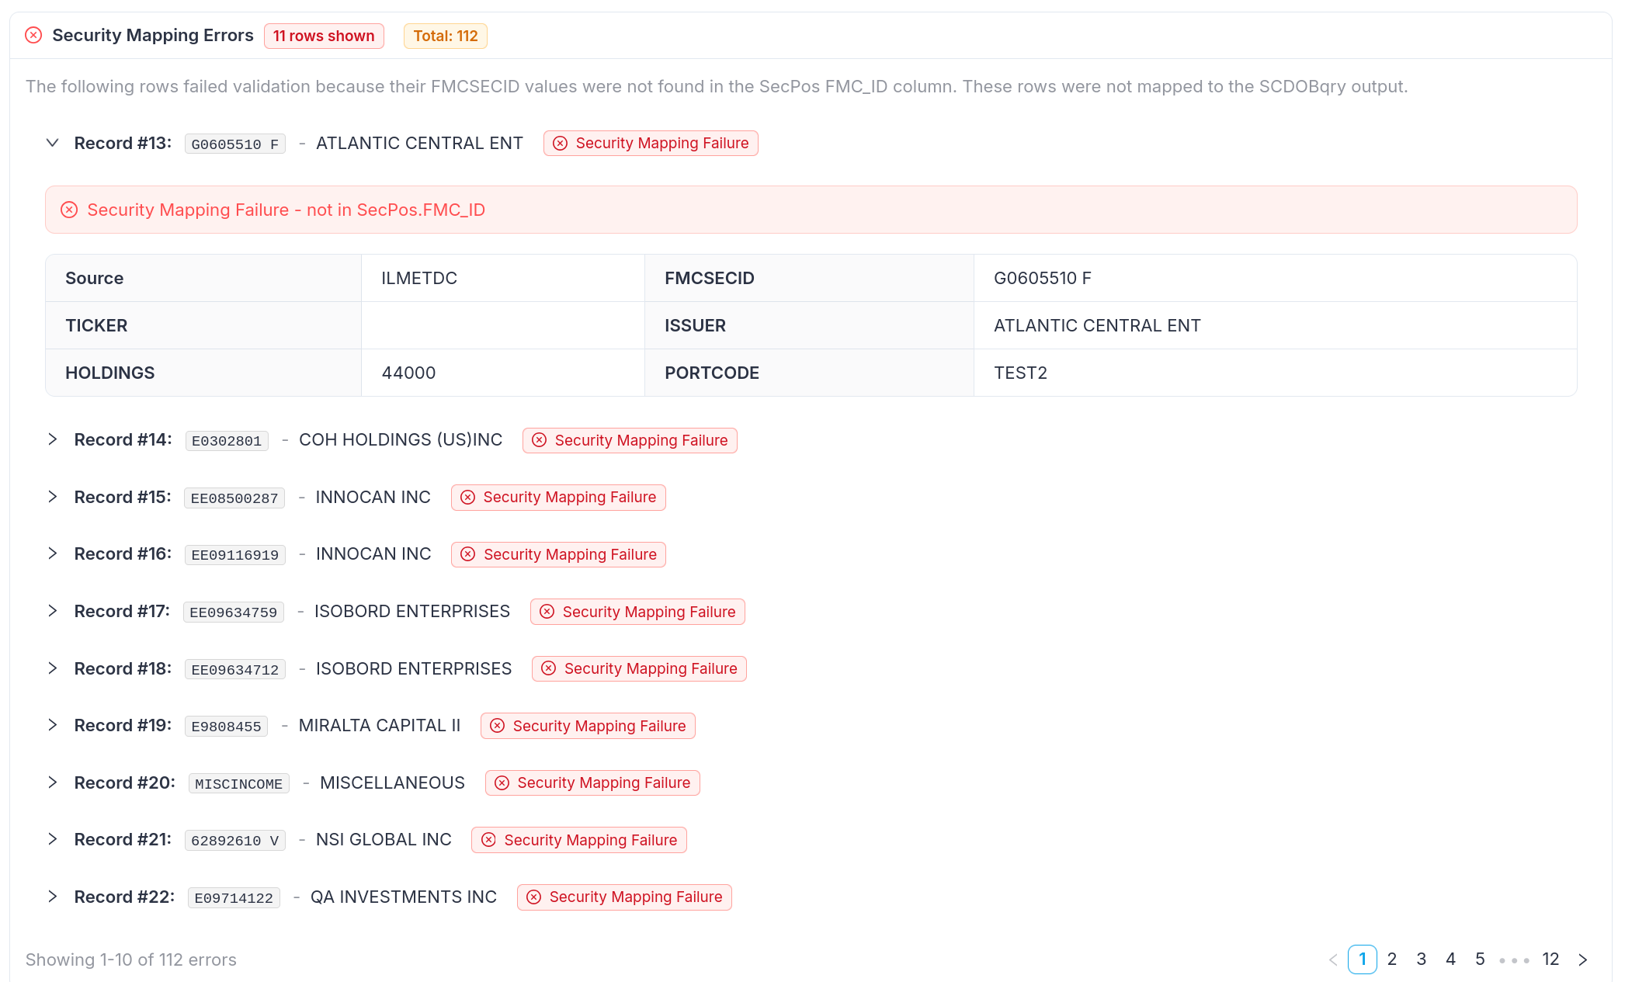Expand Record #18 ISOBORD ENTERPRISES chevron
This screenshot has height=982, width=1625.
pos(52,668)
